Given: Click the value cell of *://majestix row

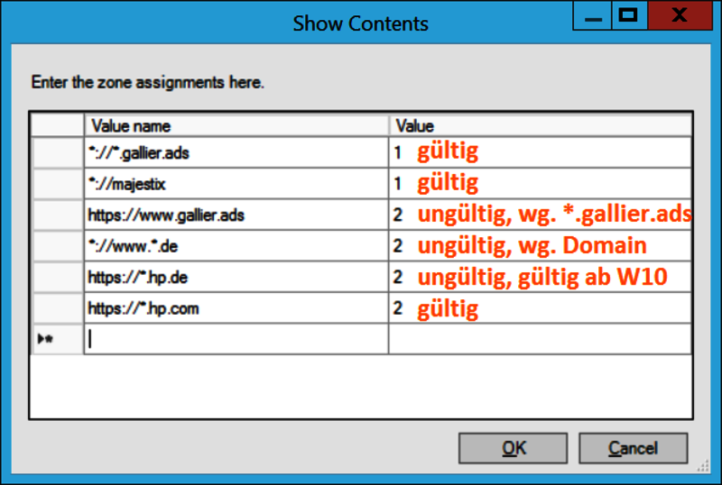Looking at the screenshot, I should point(540,184).
